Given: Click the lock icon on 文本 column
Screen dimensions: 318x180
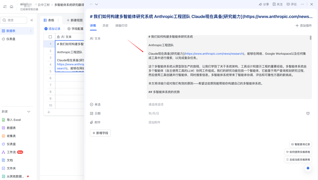Looking at the screenshot, I should [x=58, y=37].
